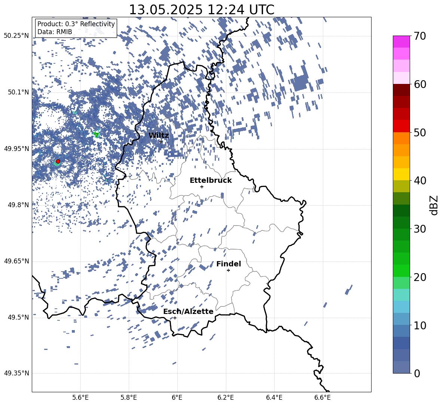Click the dBZ colorbar axis label
Screen dimensions: 443x405
coord(433,205)
